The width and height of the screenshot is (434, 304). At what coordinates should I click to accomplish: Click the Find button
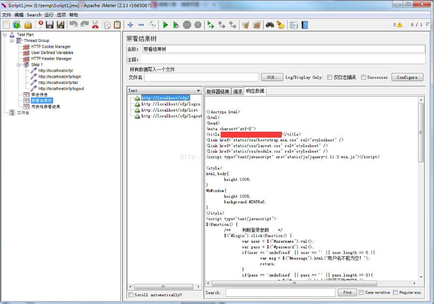coord(347,292)
